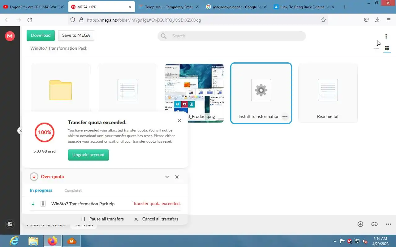Switch to grid thumbnail view
The height and width of the screenshot is (247, 396).
click(x=387, y=48)
